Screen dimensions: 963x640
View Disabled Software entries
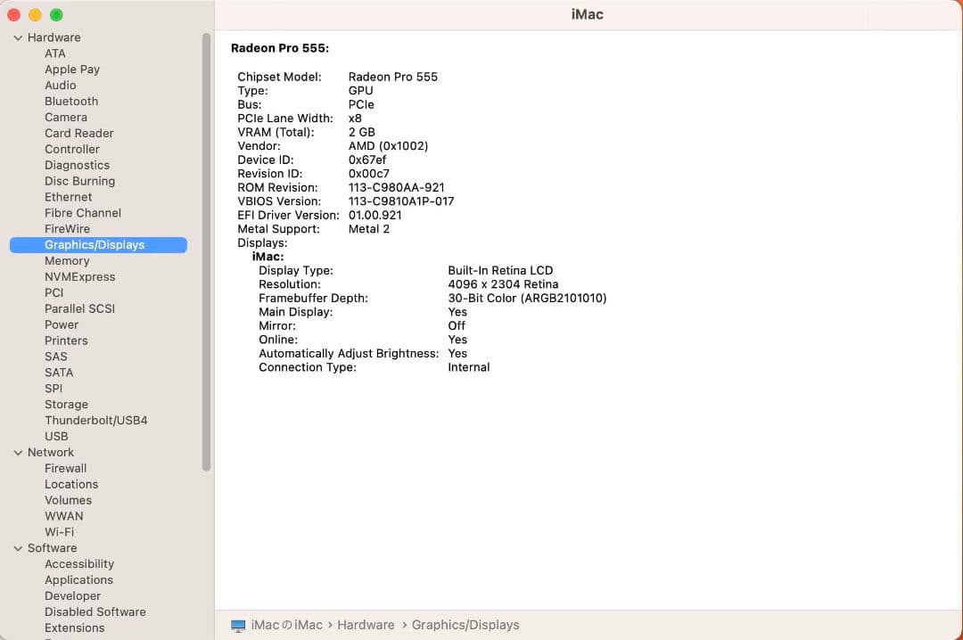[x=95, y=611]
